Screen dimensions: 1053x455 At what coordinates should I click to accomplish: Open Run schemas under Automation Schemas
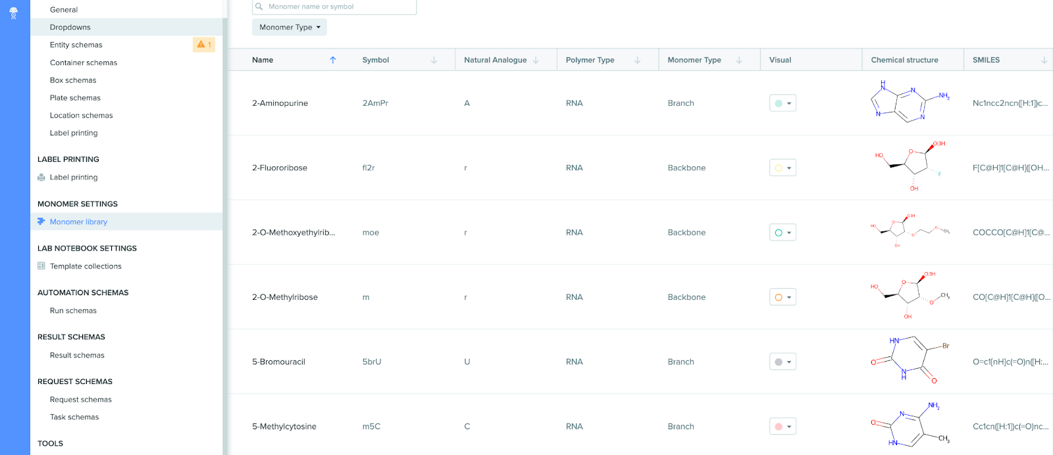pos(73,310)
